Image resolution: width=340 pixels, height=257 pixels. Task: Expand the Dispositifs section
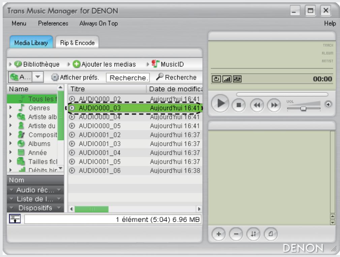35,208
